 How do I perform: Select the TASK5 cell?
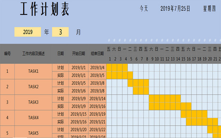coord(33,132)
